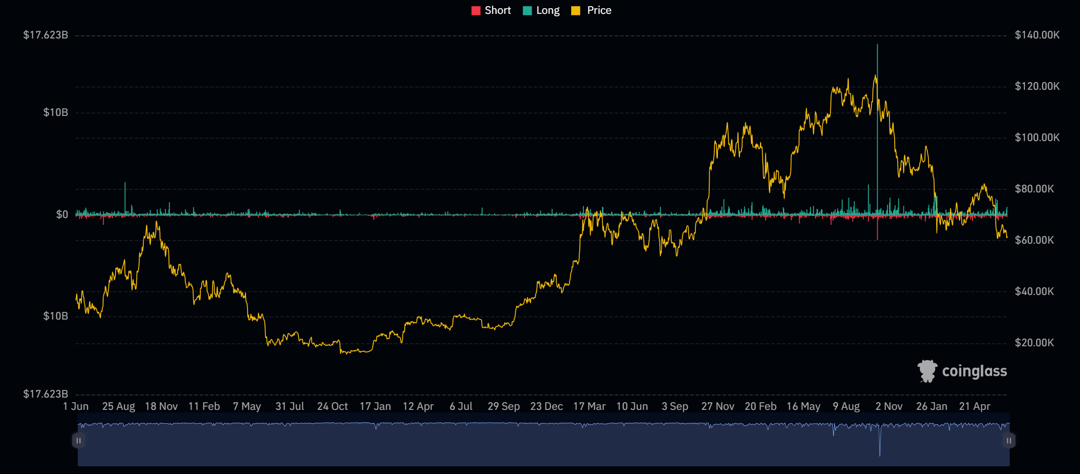Click the '$0' left axis label
This screenshot has height=474, width=1080.
[x=62, y=214]
